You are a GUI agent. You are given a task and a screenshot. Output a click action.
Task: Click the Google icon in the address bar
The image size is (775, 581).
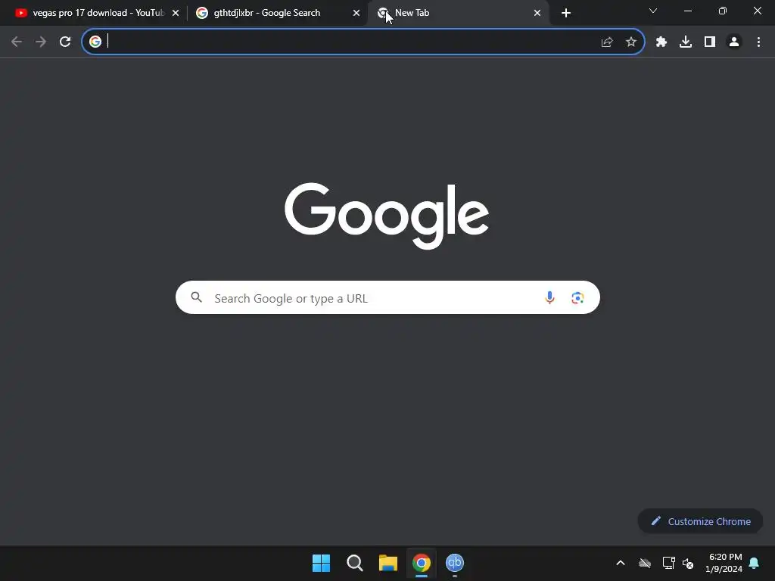click(95, 42)
